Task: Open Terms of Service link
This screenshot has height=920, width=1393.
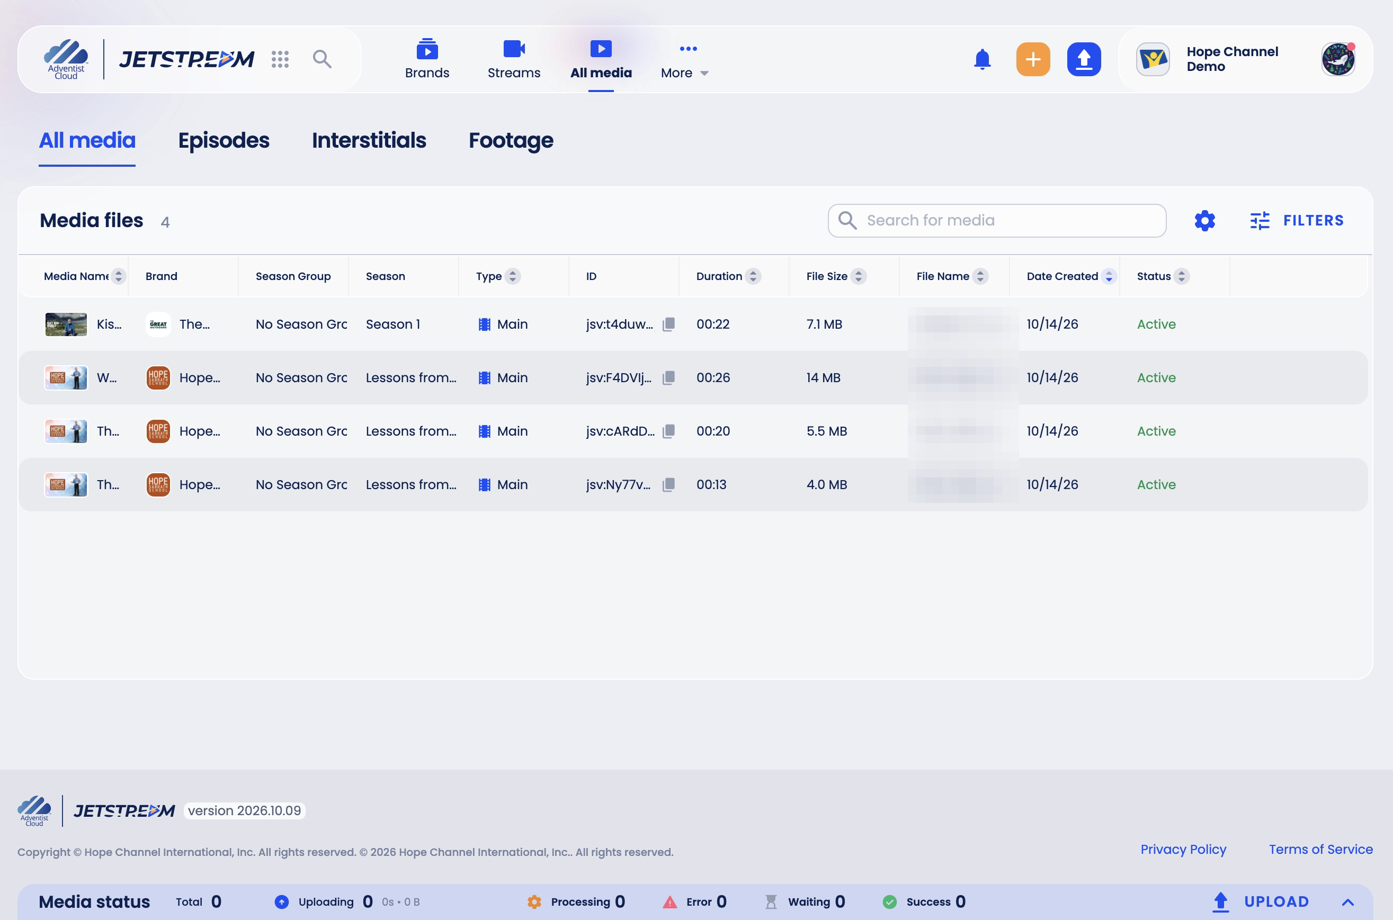Action: 1321,850
